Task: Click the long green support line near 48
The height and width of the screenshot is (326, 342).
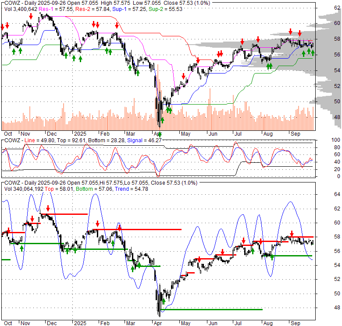Action: tap(211, 309)
